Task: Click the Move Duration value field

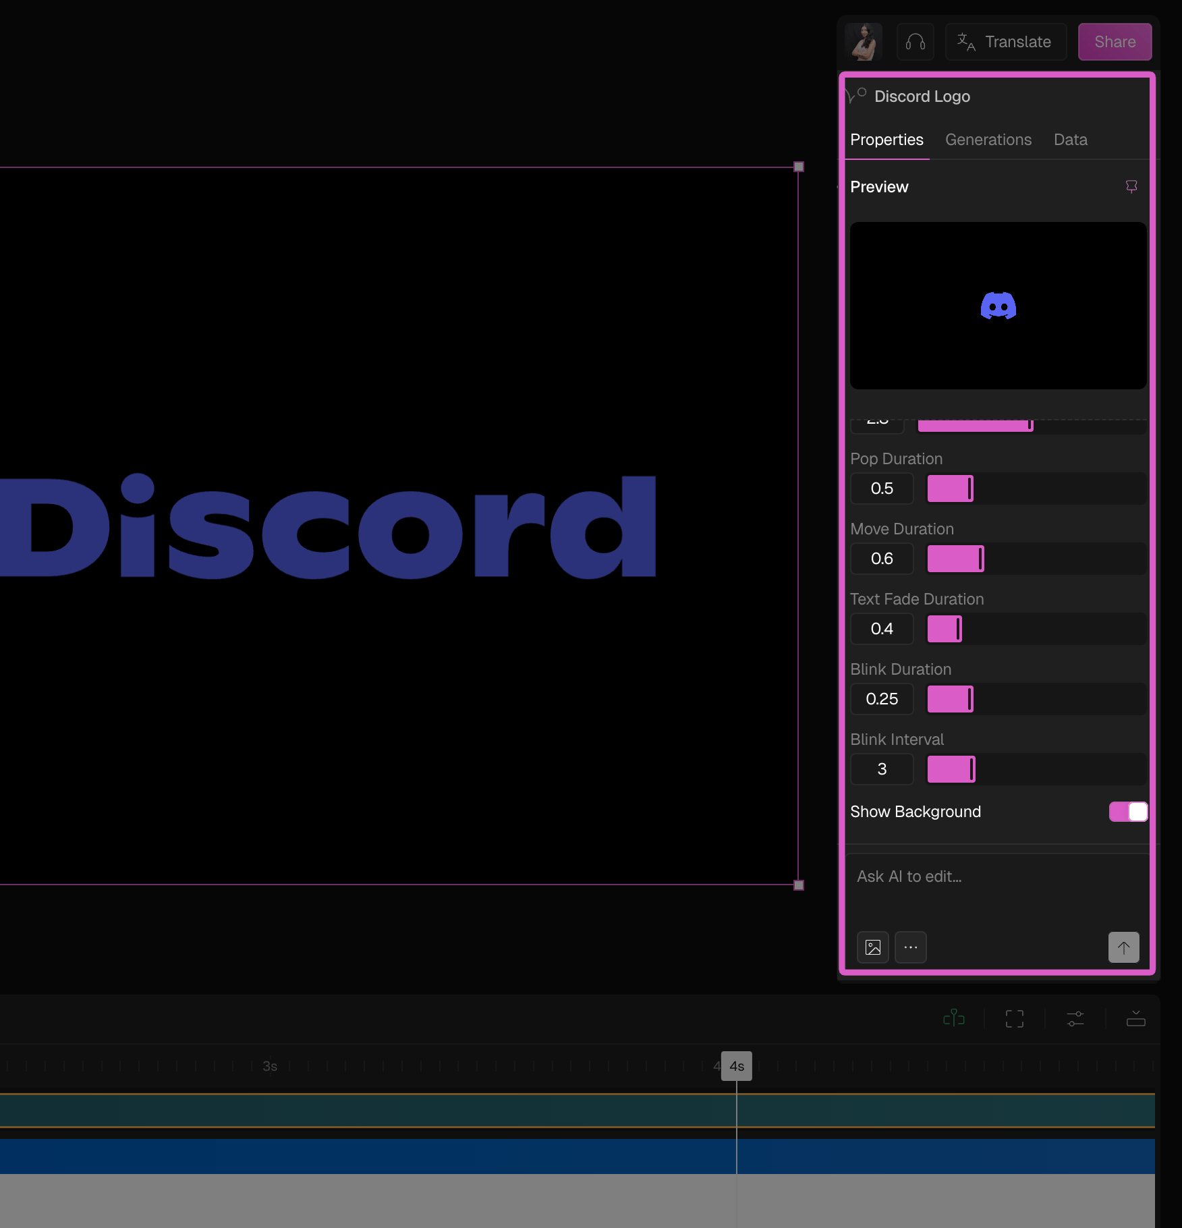Action: 882,559
